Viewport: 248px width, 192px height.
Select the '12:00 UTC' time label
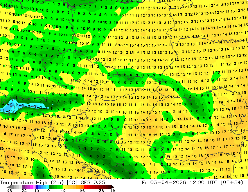coord(205,183)
